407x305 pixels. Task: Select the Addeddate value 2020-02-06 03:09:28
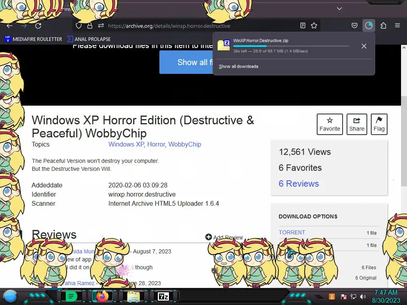(x=138, y=185)
